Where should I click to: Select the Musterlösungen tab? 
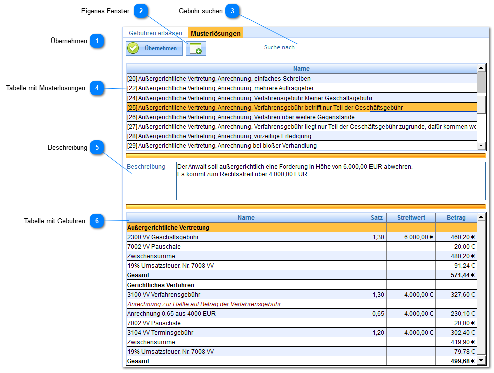(x=216, y=33)
